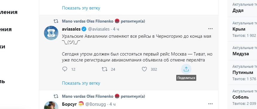257x109 pixels.
Task: Click the 4 ч timestamp on aviasales tweet
Action: tap(116, 29)
